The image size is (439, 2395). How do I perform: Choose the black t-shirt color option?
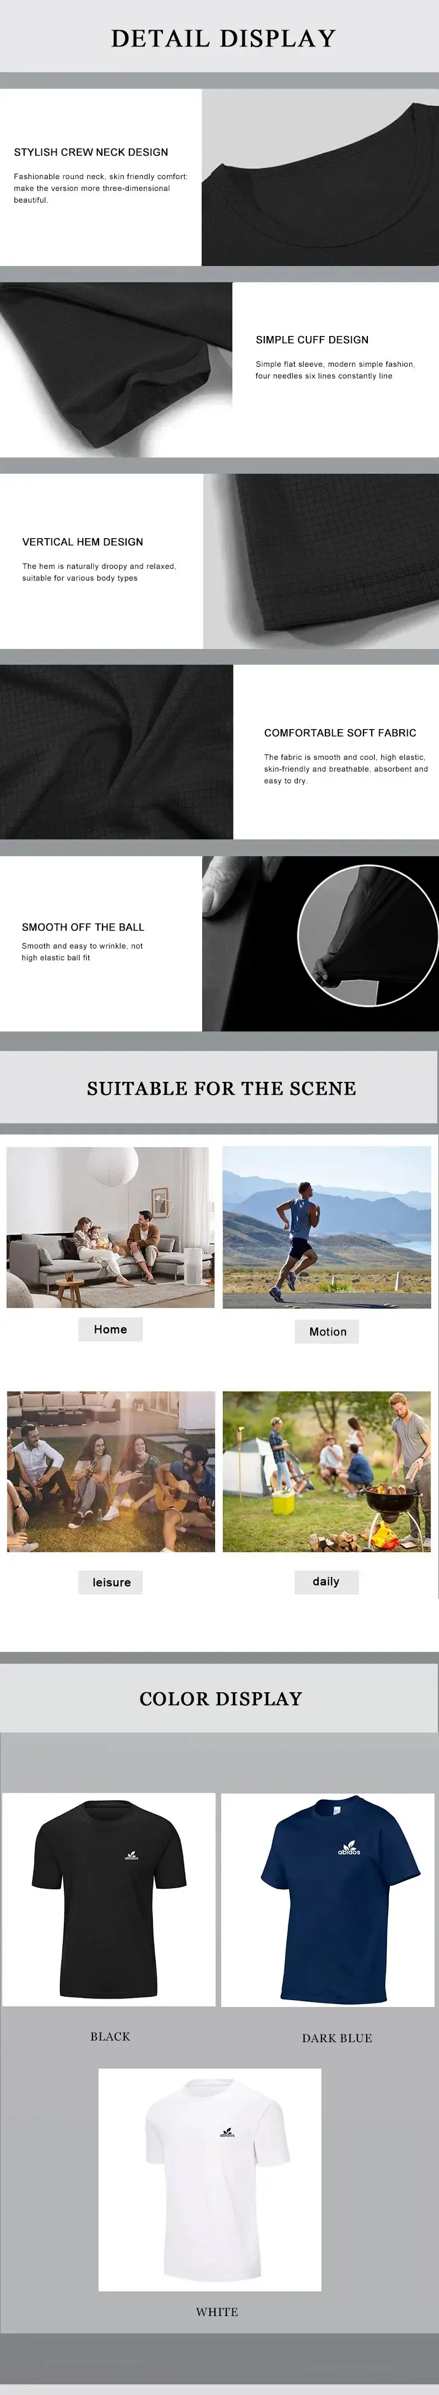109,1901
